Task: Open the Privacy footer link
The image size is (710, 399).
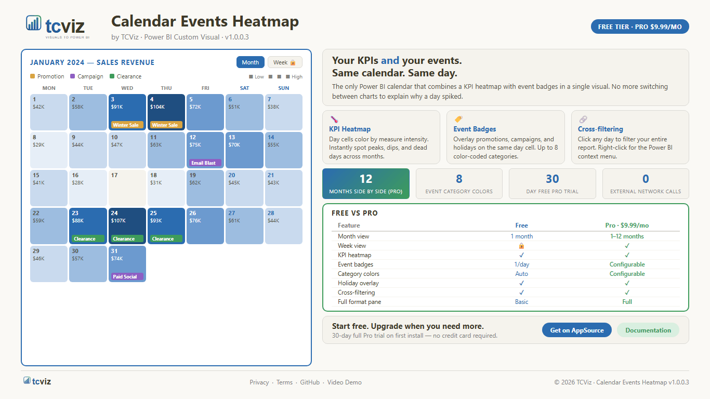Action: [x=259, y=382]
